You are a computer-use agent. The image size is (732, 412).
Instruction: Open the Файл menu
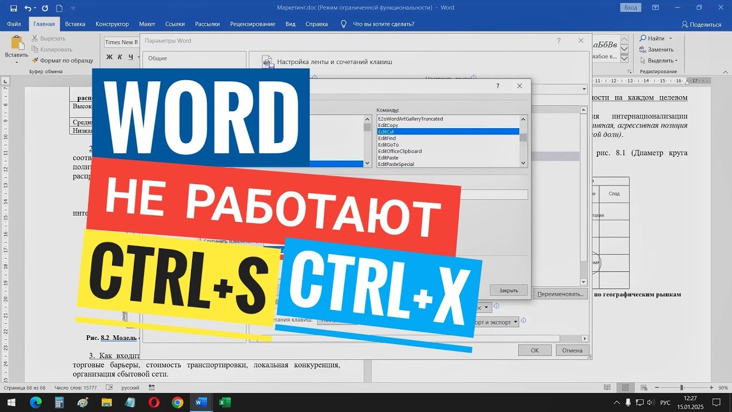pos(14,24)
